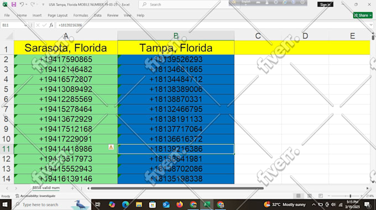Open the Redo history dropdown arrow
Screen dimensions: 376x210
pos(37,4)
